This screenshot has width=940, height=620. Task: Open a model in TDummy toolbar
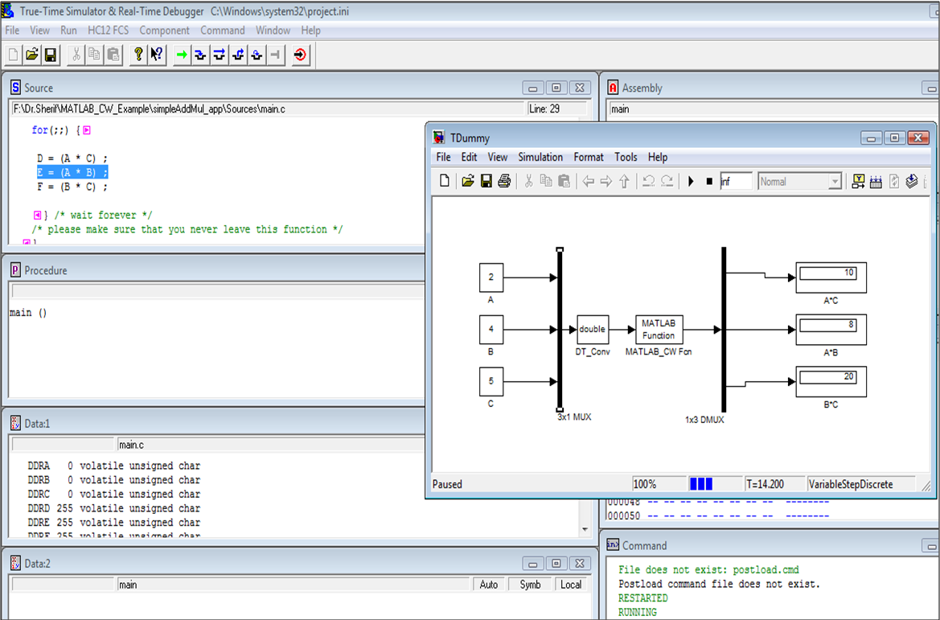tap(468, 181)
